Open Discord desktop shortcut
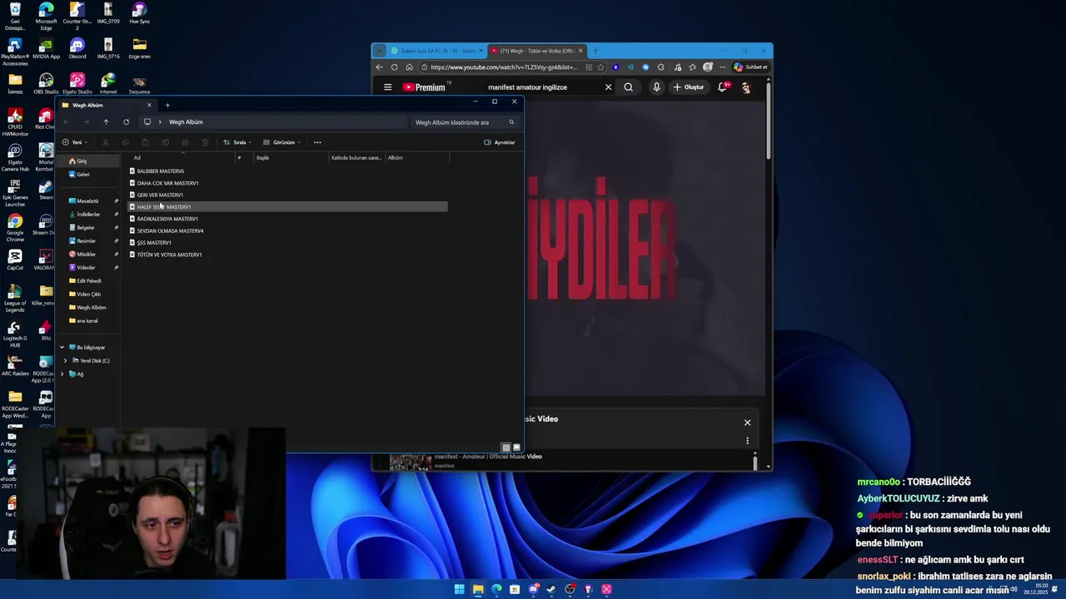The height and width of the screenshot is (599, 1066). 77,48
